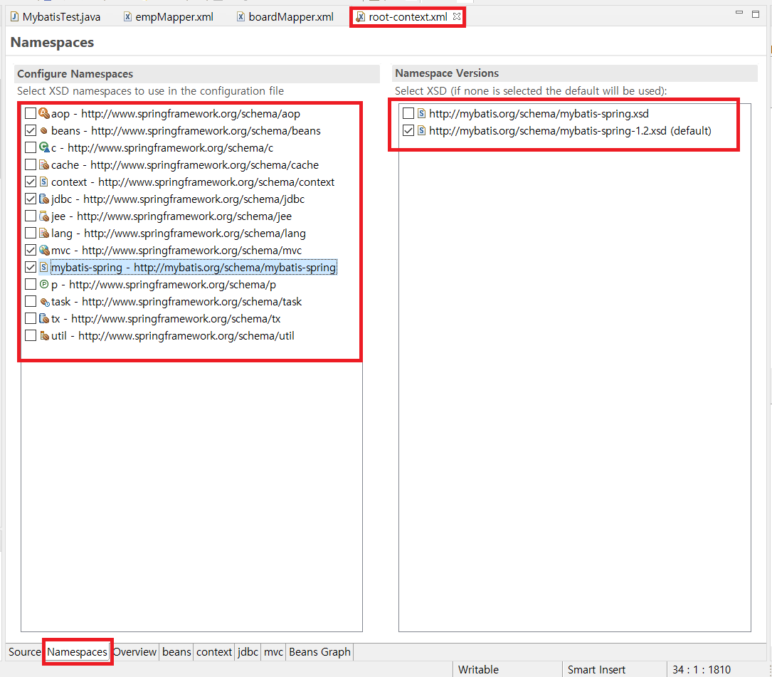772x677 pixels.
Task: Enable the p namespace checkbox
Action: point(31,284)
